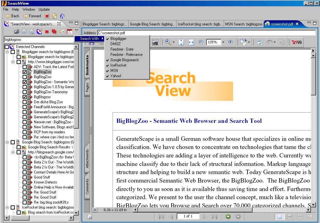Select the camera snapshot tool
This screenshot has width=320, height=223.
[155, 42]
